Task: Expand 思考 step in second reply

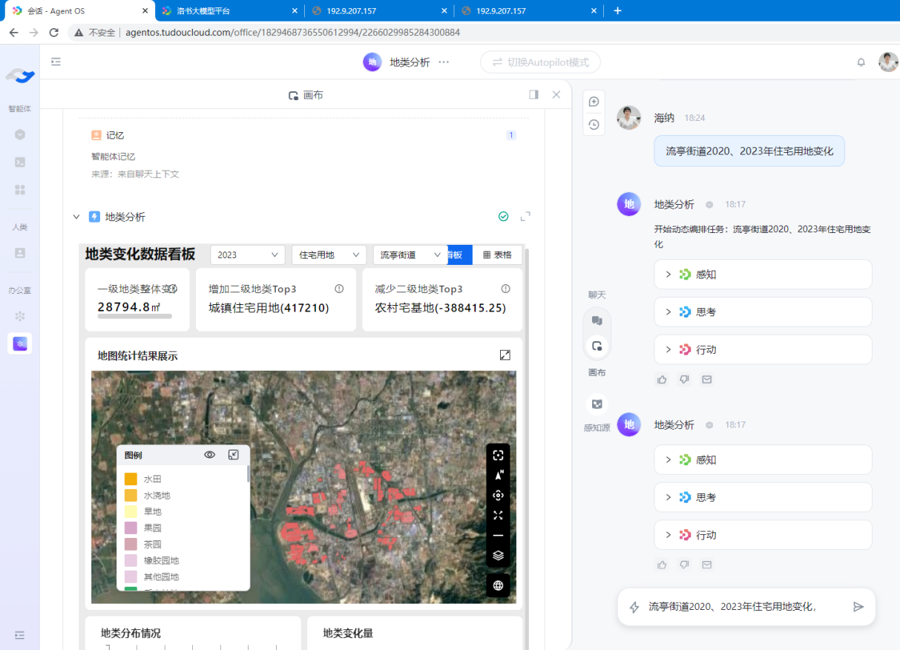Action: [x=763, y=497]
